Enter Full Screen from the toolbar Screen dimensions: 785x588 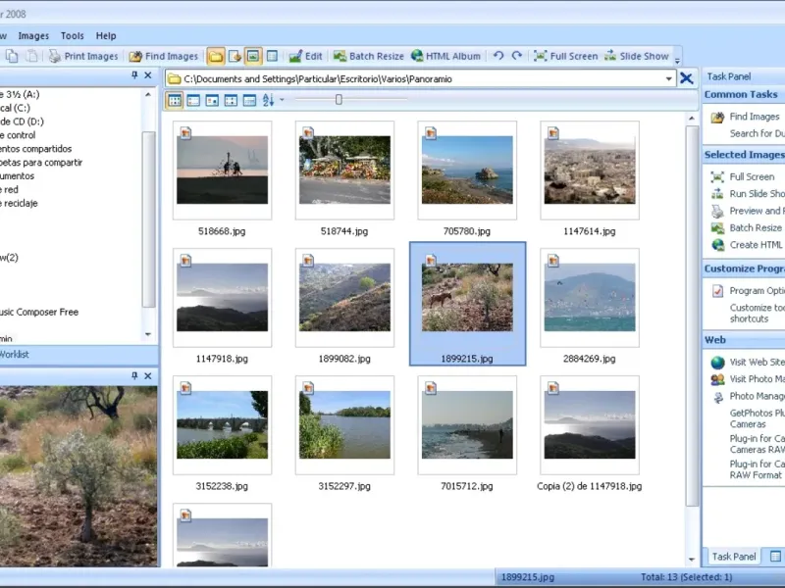pyautogui.click(x=563, y=56)
